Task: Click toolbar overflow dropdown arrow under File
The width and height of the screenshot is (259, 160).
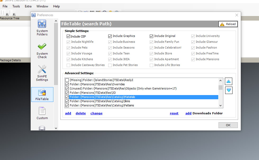Action: [x=7, y=14]
